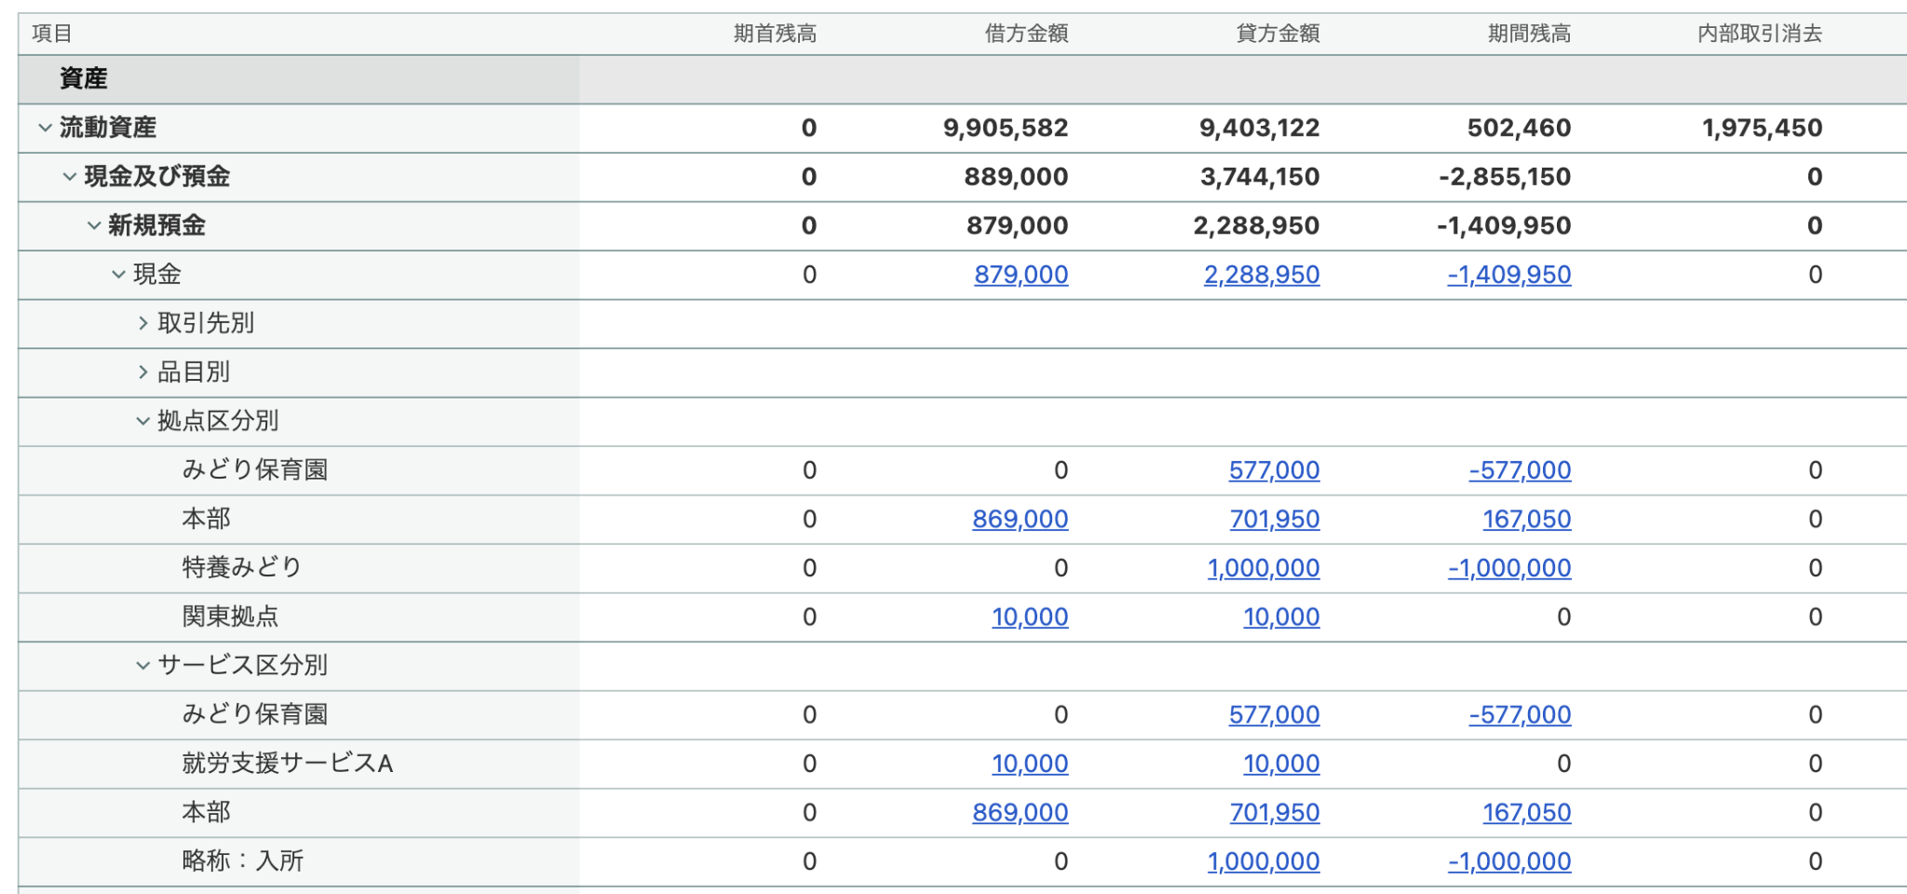Select the 関東拠点 row label
The image size is (1907, 894).
click(230, 616)
